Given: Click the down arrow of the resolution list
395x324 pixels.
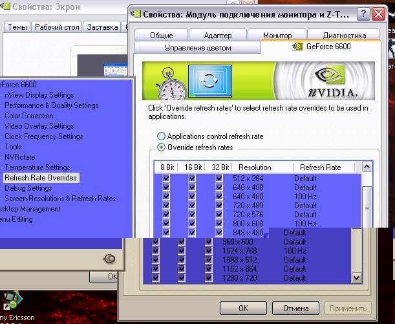Looking at the screenshot, I should (x=356, y=278).
